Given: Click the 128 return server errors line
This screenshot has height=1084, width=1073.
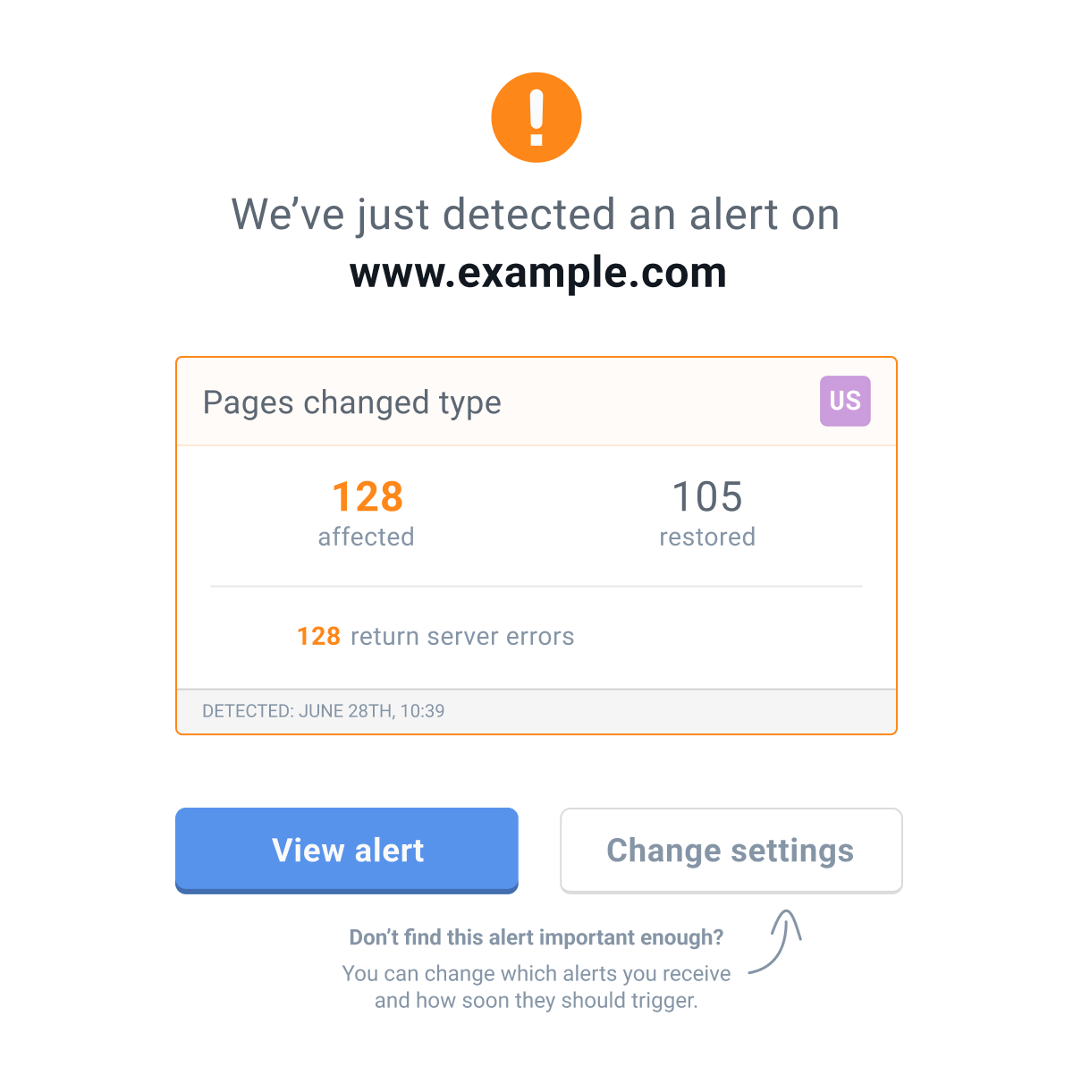Looking at the screenshot, I should click(x=435, y=637).
